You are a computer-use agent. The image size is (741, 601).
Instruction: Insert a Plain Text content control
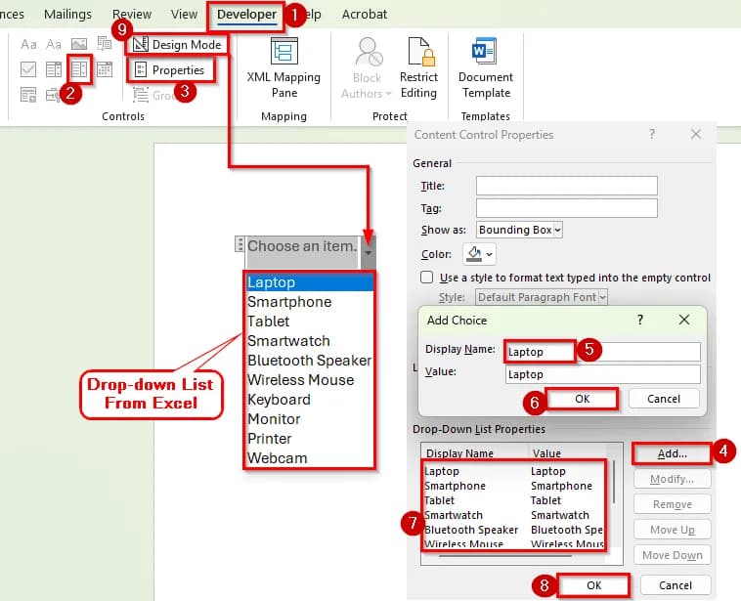click(54, 44)
